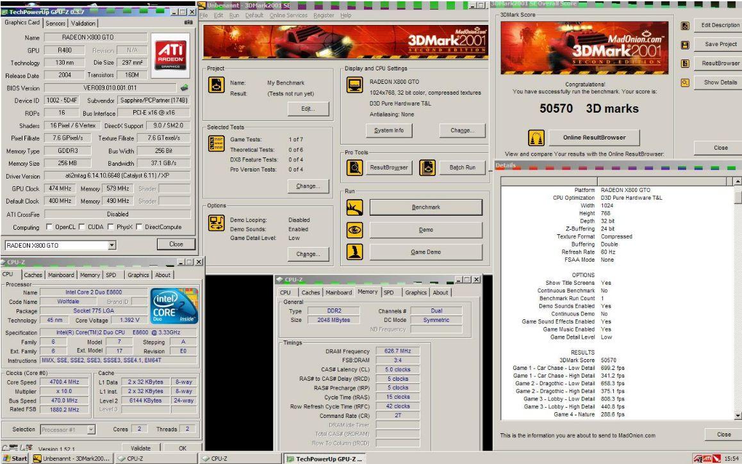The width and height of the screenshot is (742, 464).
Task: Click the Unbenannt 3DMark taskbar button
Action: point(72,458)
